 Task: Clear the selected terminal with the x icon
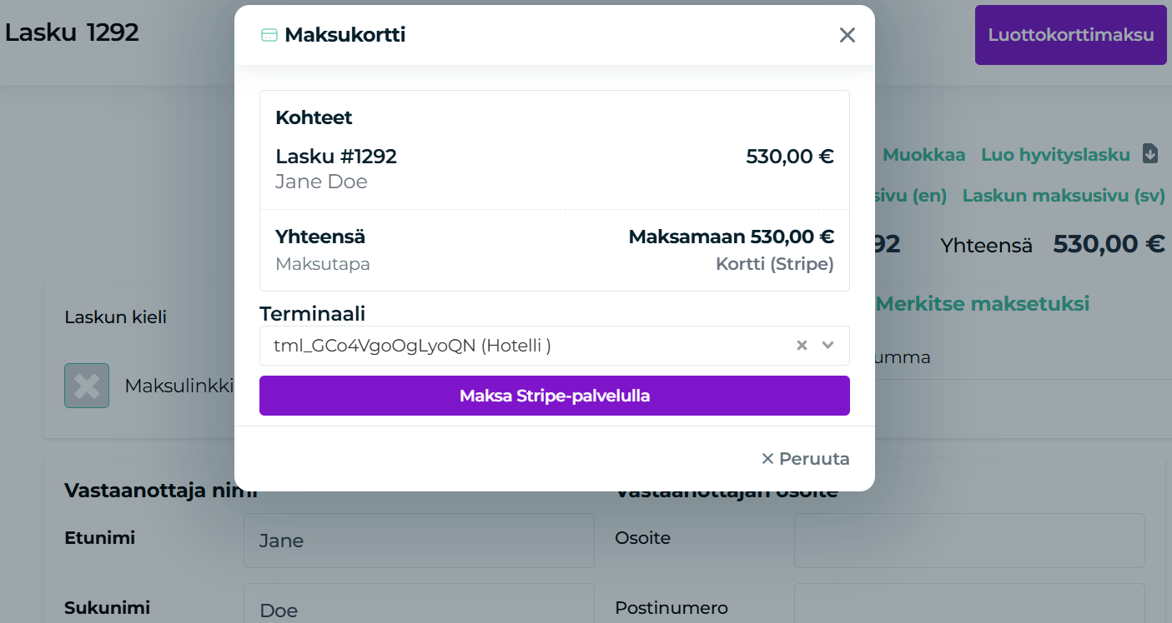pos(802,346)
